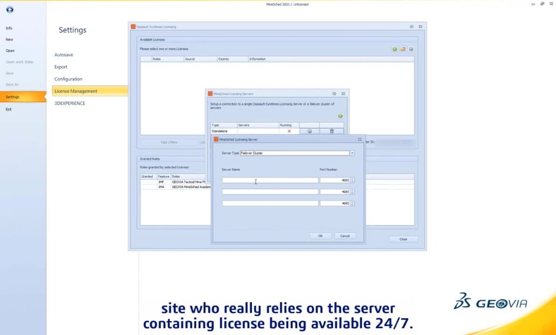This screenshot has width=556, height=335.
Task: Open the 3DEXPERIENCE settings page
Action: 70,103
